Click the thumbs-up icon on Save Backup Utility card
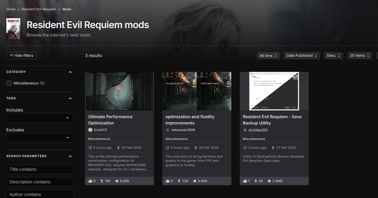 [245, 181]
